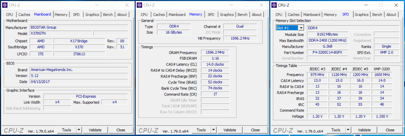Screen dimensions: 405x136
Task: Switch to CPU tab in SPD window
Action: point(279,15)
